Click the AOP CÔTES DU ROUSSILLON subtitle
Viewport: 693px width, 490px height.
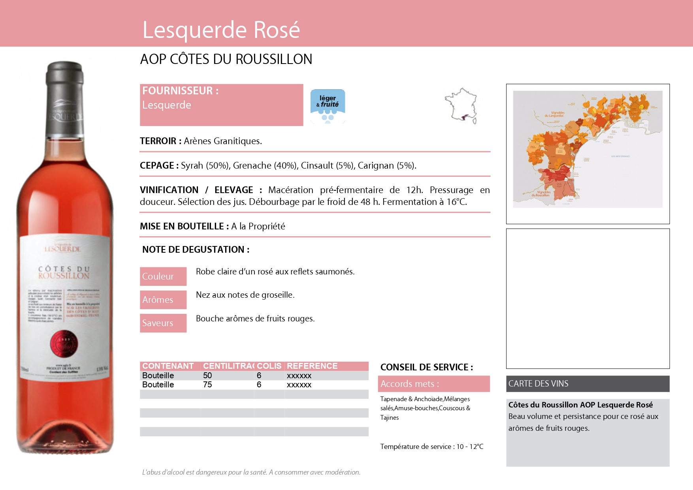226,59
